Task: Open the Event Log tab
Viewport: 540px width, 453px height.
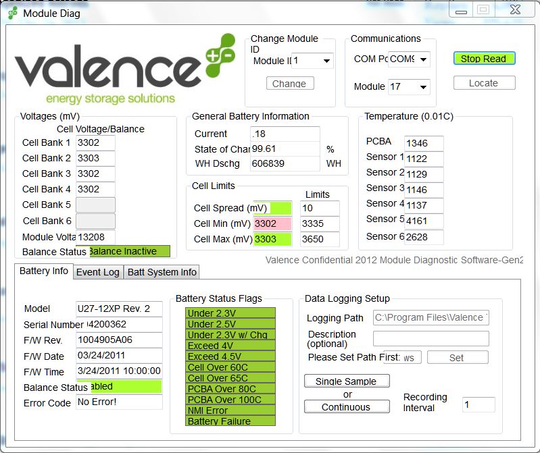Action: [x=98, y=272]
